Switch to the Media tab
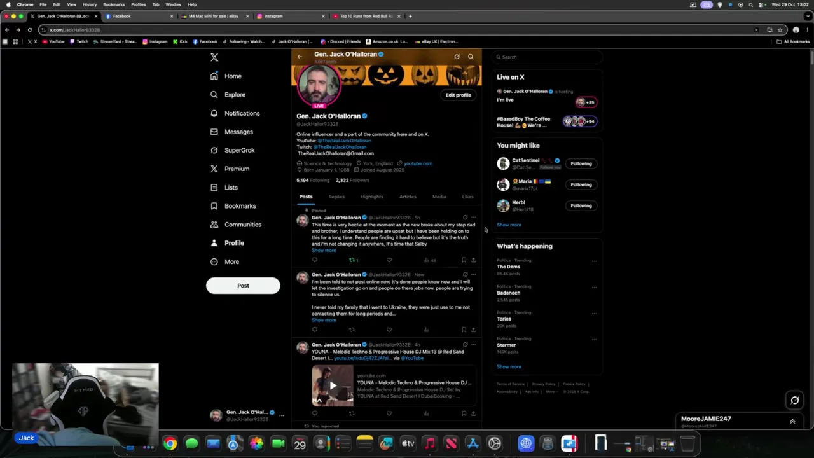Image resolution: width=814 pixels, height=458 pixels. click(x=439, y=197)
